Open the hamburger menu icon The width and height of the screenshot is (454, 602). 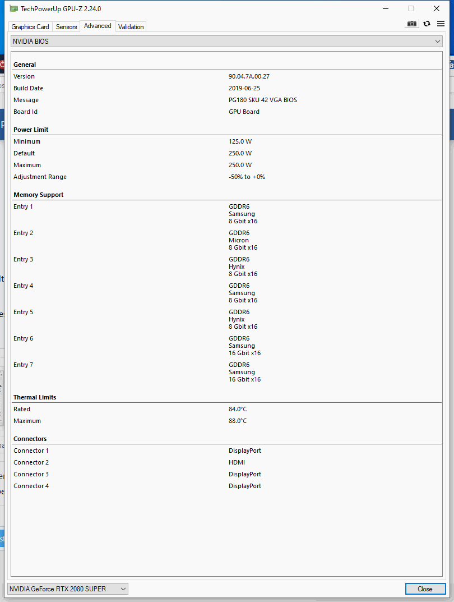tap(441, 24)
